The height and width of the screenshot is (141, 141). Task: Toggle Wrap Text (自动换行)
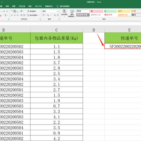[32, 11]
